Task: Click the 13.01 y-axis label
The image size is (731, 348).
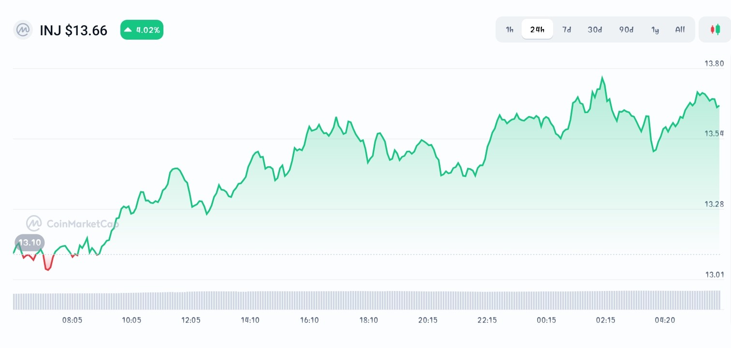Action: (714, 275)
